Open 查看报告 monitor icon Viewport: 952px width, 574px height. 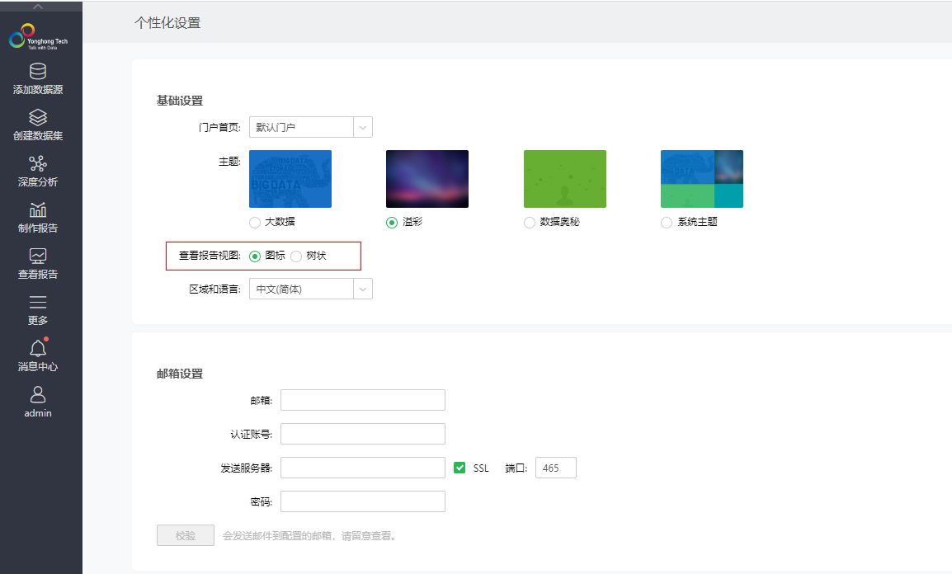(38, 256)
